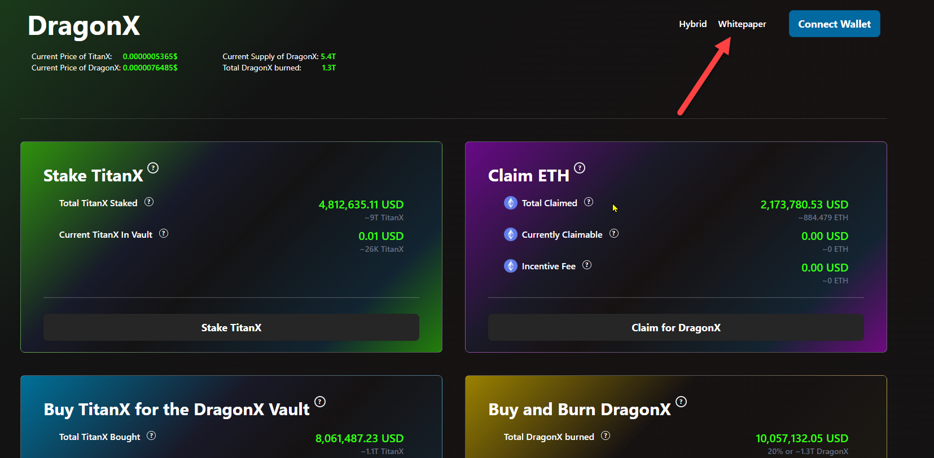Click Ethereum icon next to Total Claimed

coord(511,203)
